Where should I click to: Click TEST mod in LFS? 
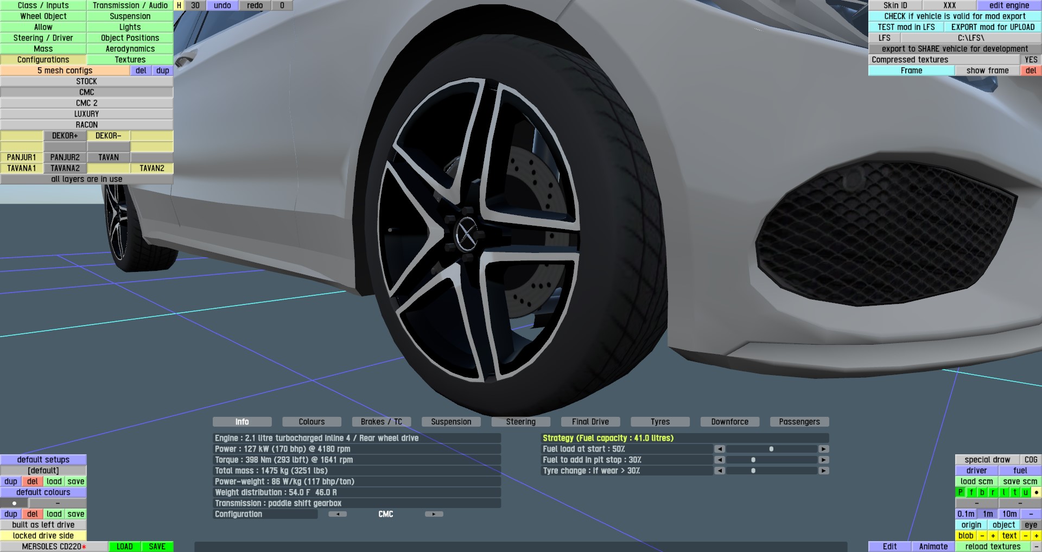(x=906, y=27)
